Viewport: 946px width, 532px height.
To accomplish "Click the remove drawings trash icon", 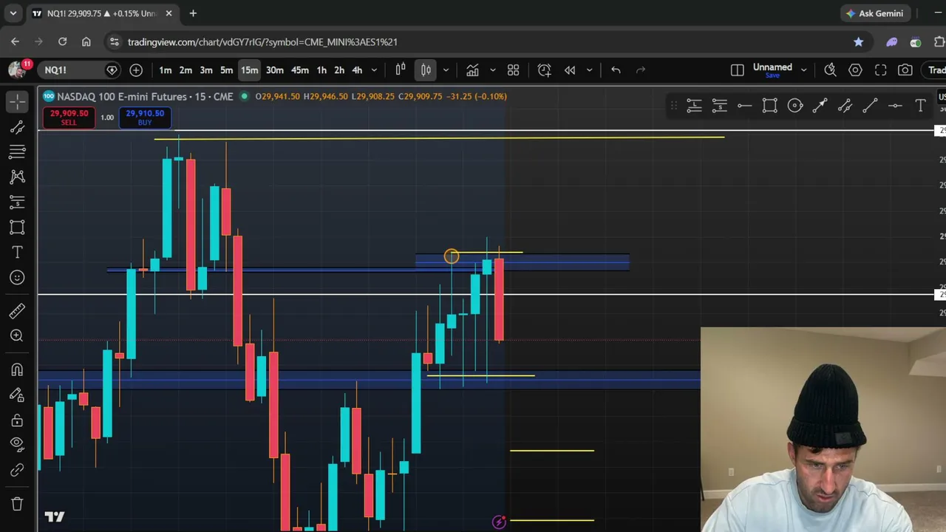I will coord(17,504).
